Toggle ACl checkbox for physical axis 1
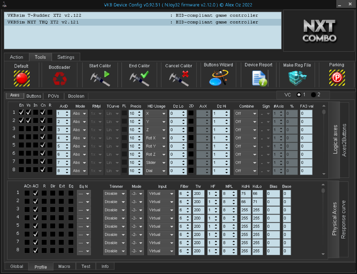 pos(36,193)
